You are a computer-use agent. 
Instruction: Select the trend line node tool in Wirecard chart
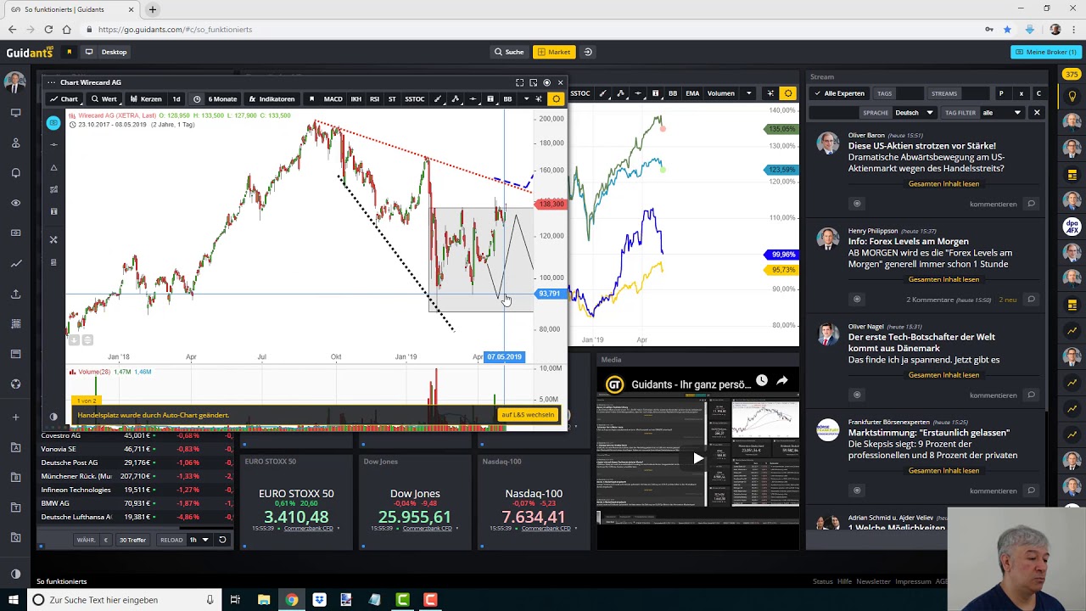pyautogui.click(x=455, y=99)
